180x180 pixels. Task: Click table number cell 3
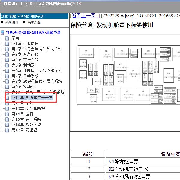coord(88,176)
